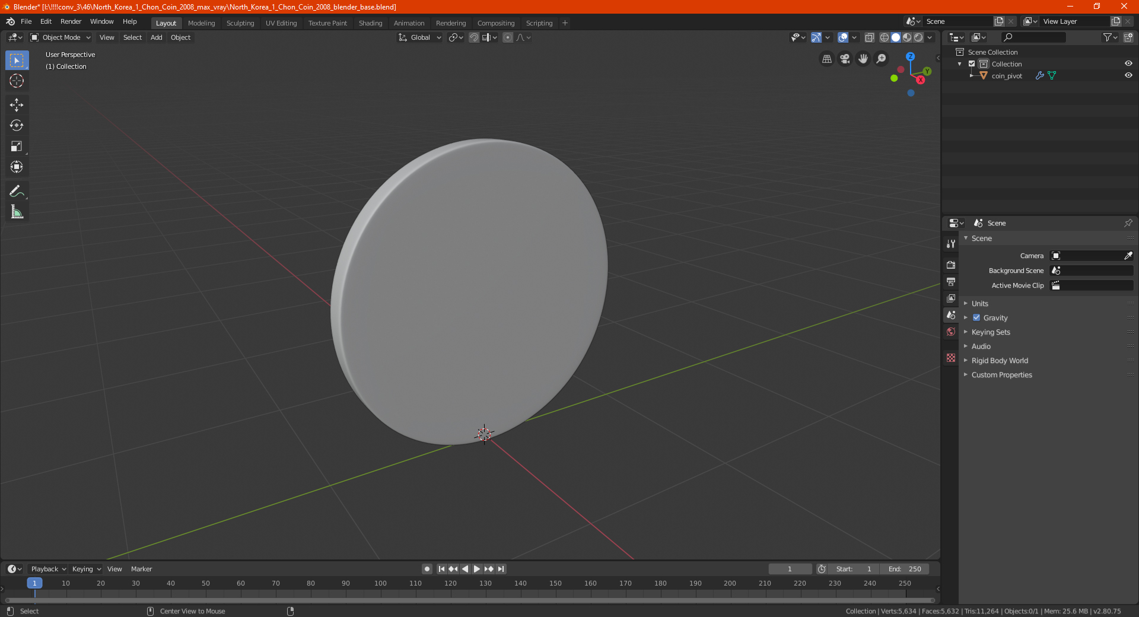Toggle viewport overlays

tap(843, 37)
